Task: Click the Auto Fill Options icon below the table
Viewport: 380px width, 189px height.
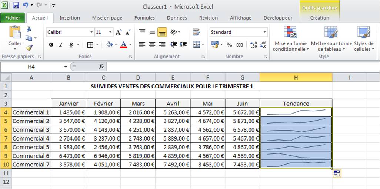Action: coord(337,173)
